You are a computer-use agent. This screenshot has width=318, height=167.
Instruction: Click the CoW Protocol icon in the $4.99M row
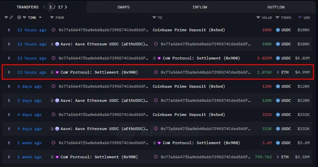pyautogui.click(x=57, y=72)
